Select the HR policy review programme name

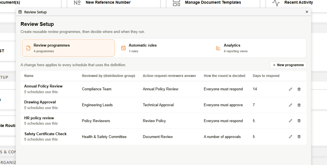pyautogui.click(x=39, y=118)
